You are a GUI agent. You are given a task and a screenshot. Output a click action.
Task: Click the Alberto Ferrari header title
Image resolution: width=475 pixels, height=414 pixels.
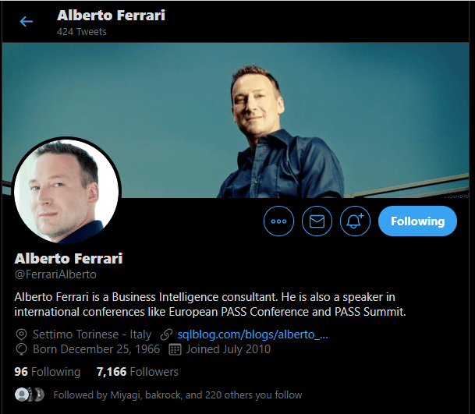(x=111, y=15)
